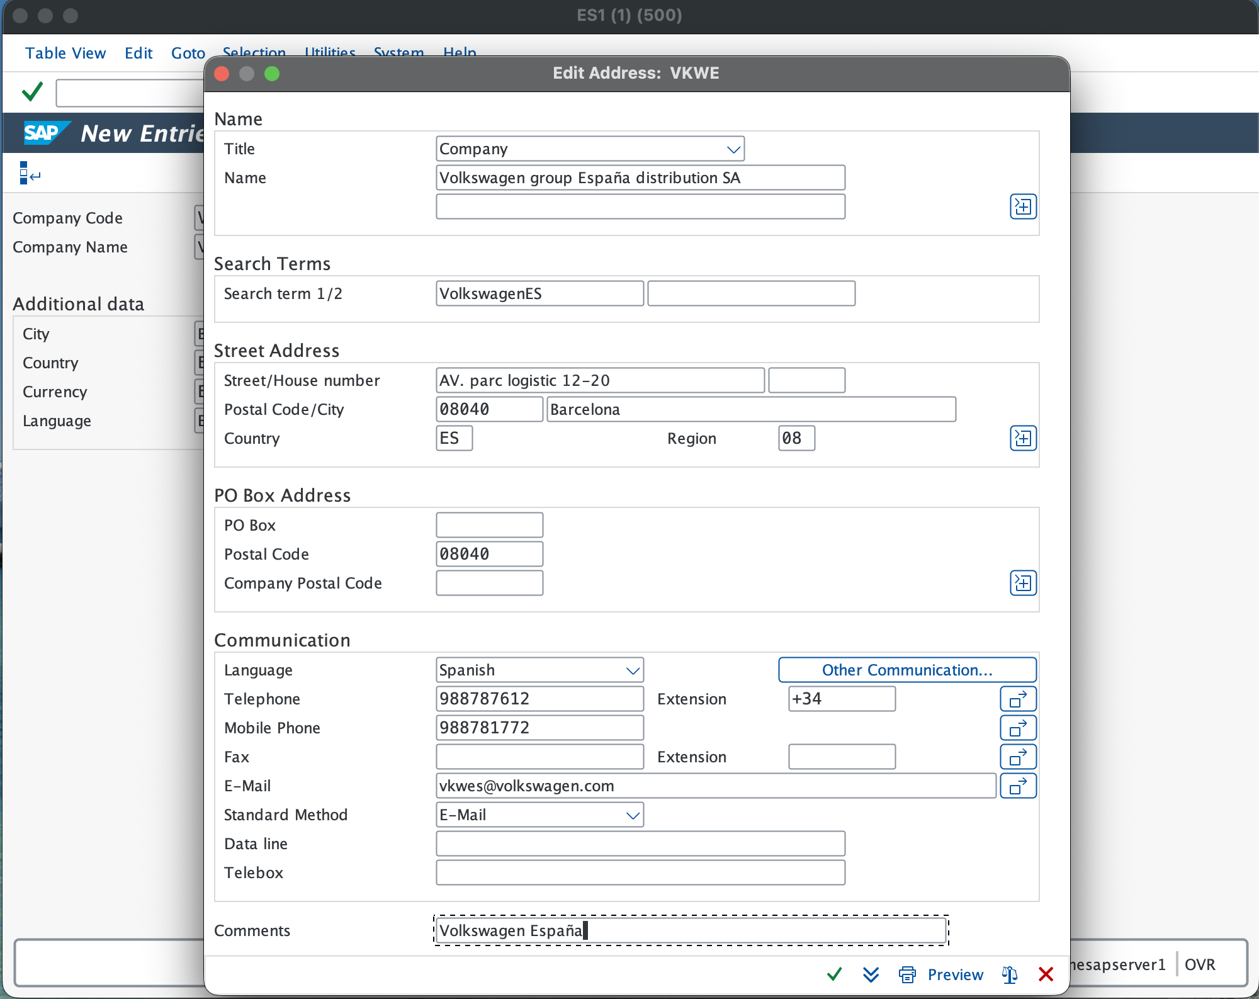Click the empty Company Postal Code field
This screenshot has width=1259, height=999.
(x=489, y=583)
